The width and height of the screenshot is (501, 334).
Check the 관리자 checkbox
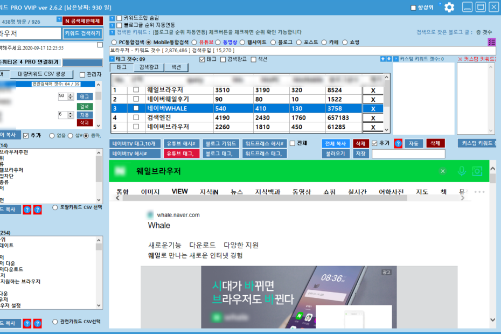(82, 75)
